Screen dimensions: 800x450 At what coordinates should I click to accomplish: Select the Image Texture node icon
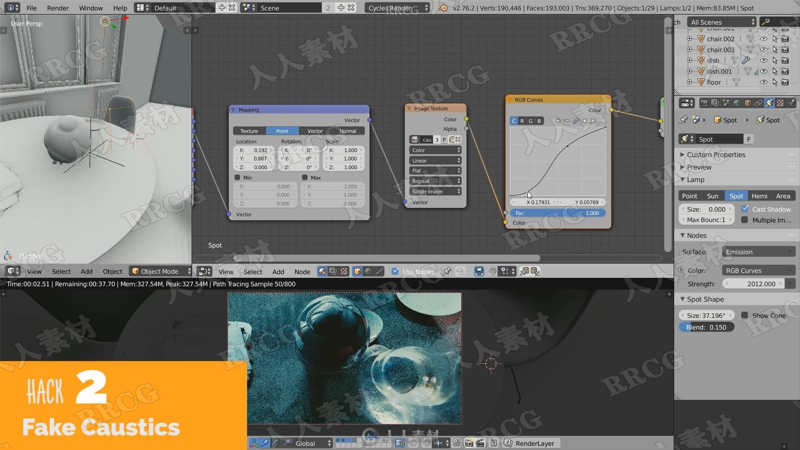(414, 140)
